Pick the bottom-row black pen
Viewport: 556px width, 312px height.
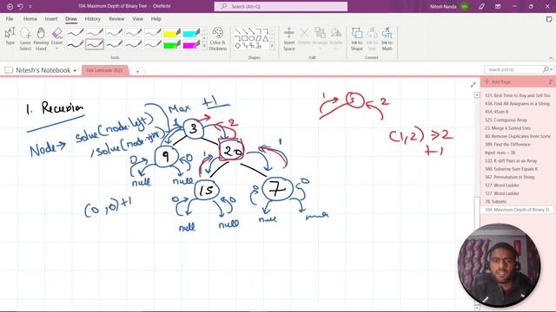tap(76, 44)
